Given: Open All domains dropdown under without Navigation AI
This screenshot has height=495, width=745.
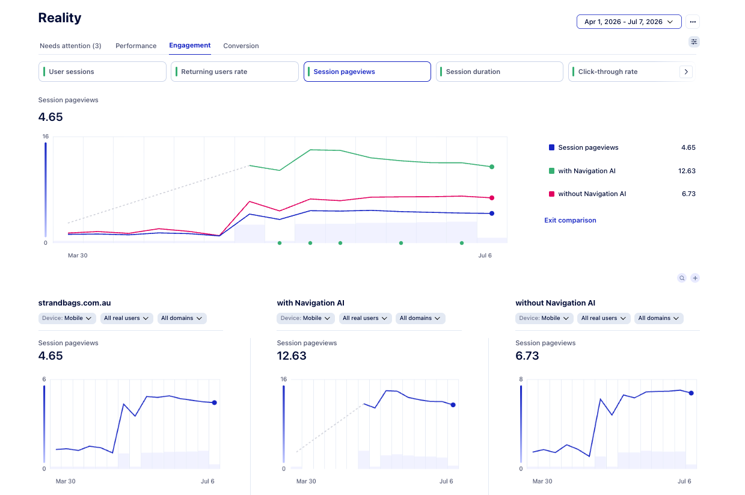Looking at the screenshot, I should point(659,318).
